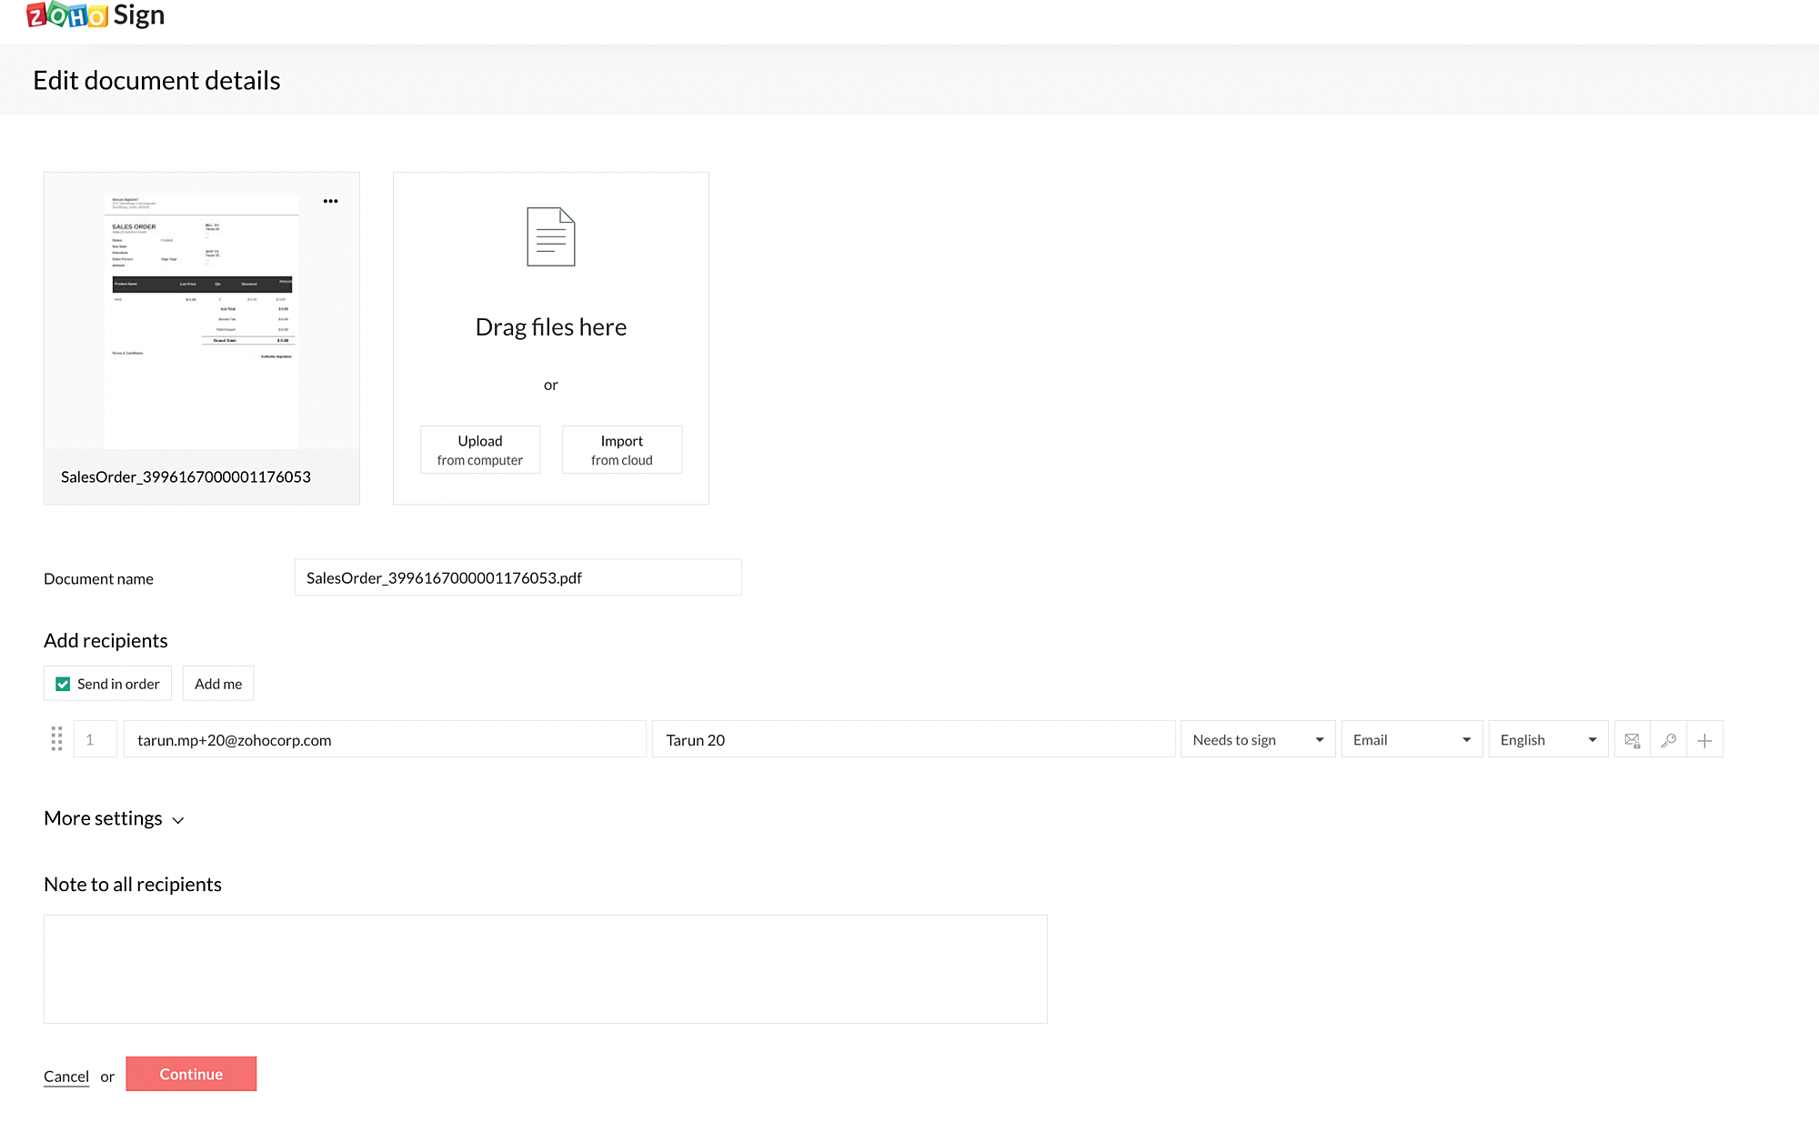Click Import from cloud button
This screenshot has width=1819, height=1132.
622,450
